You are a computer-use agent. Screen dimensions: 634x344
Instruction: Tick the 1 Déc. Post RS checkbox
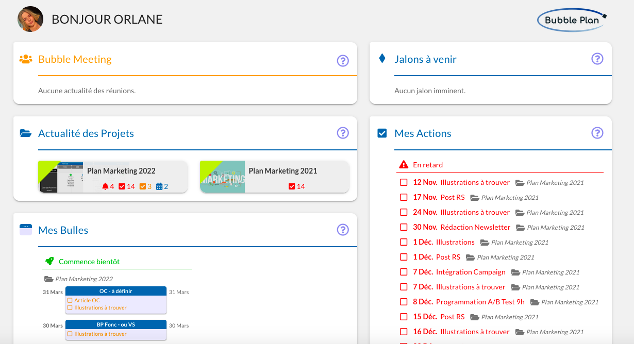click(404, 257)
